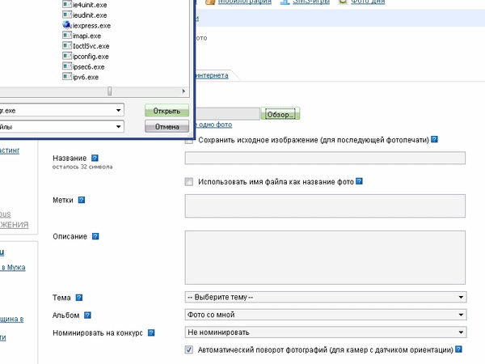Select ie4uinit.exe file icon
Screen dimensions: 485x364
pyautogui.click(x=66, y=4)
